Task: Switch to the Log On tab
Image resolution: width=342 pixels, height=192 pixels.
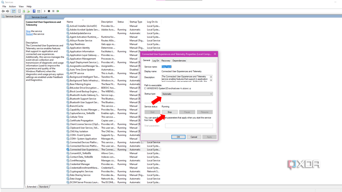Action: tap(156, 60)
